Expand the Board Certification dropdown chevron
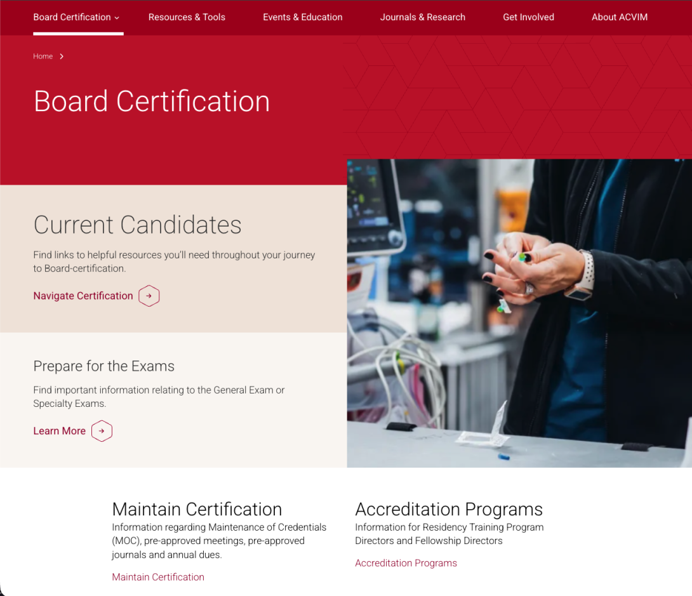 click(117, 18)
